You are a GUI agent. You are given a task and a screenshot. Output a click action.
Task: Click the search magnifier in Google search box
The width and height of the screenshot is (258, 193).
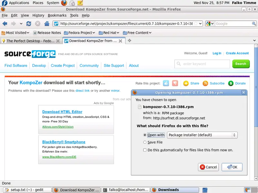coord(254,23)
